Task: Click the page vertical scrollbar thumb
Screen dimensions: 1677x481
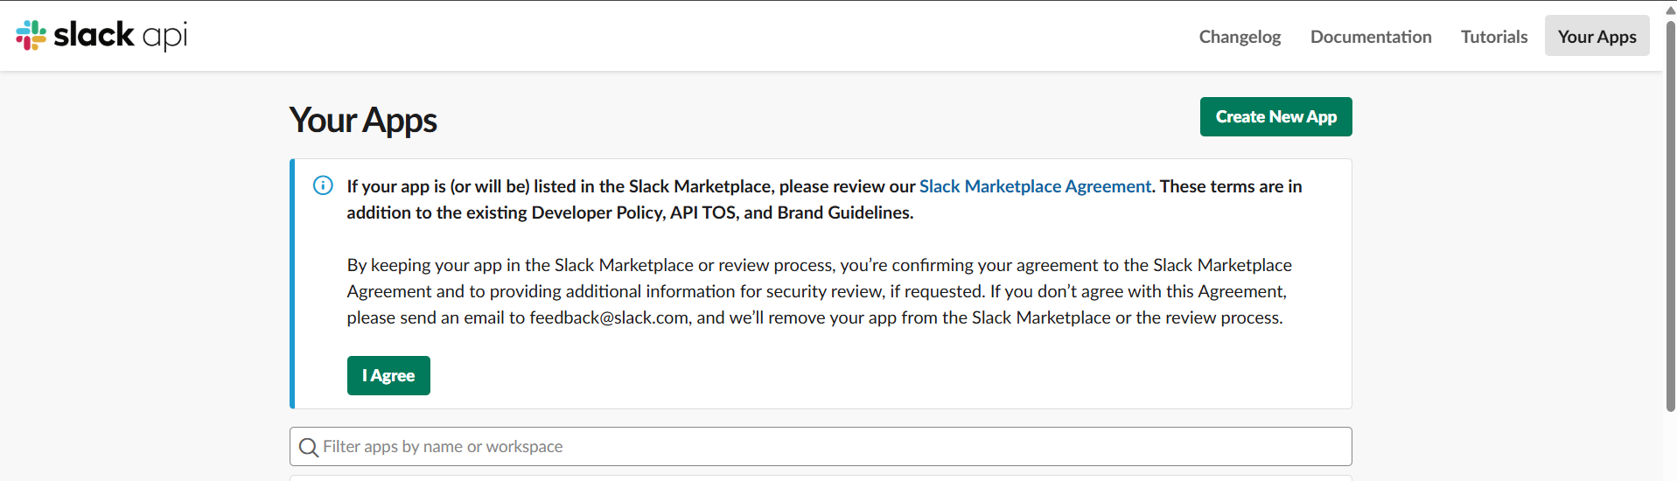Action: tap(1670, 214)
